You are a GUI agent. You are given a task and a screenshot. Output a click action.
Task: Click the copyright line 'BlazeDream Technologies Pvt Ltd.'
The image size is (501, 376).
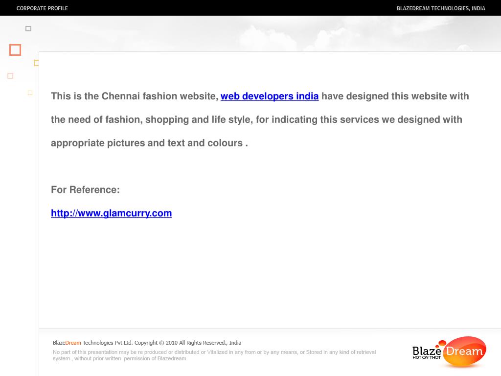[147, 343]
